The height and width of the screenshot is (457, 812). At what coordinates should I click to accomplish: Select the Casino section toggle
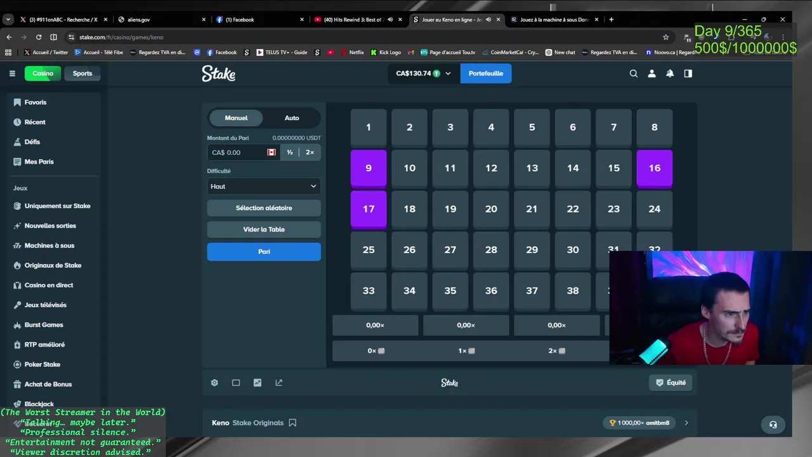click(43, 74)
